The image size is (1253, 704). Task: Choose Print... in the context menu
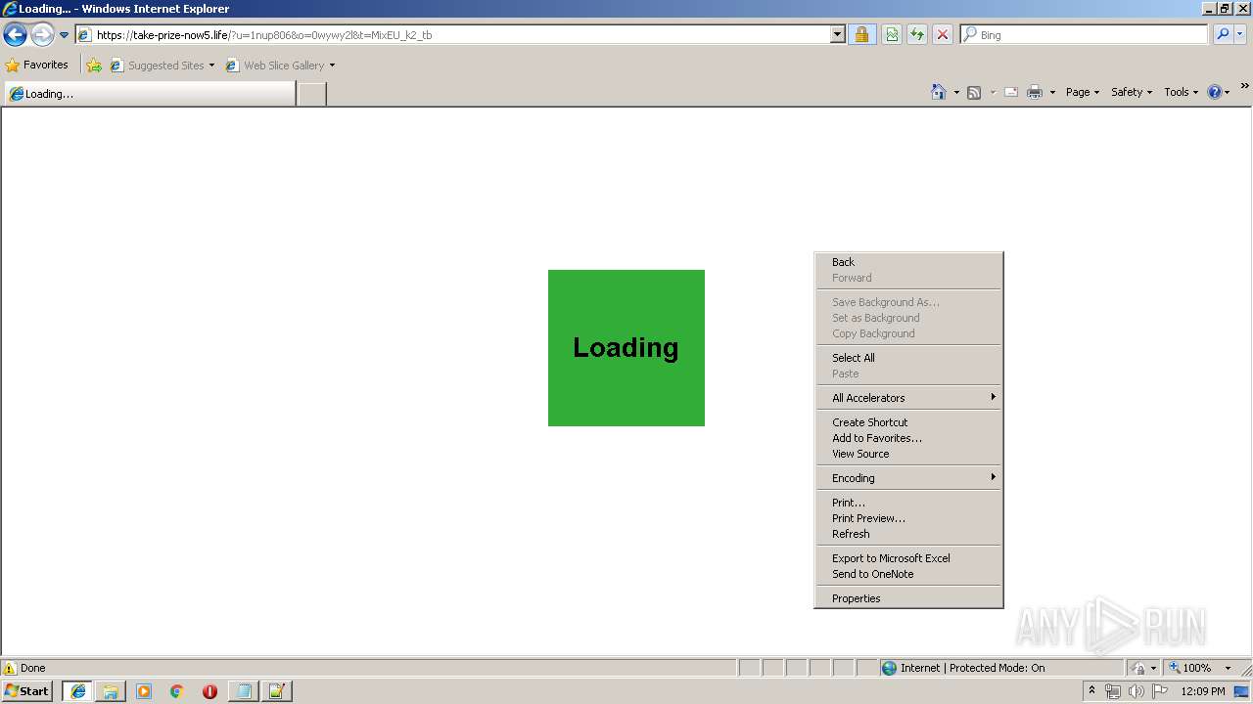[x=908, y=503]
